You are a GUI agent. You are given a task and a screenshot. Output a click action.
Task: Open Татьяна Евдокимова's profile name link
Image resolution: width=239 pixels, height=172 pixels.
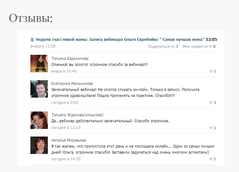[x=70, y=59]
